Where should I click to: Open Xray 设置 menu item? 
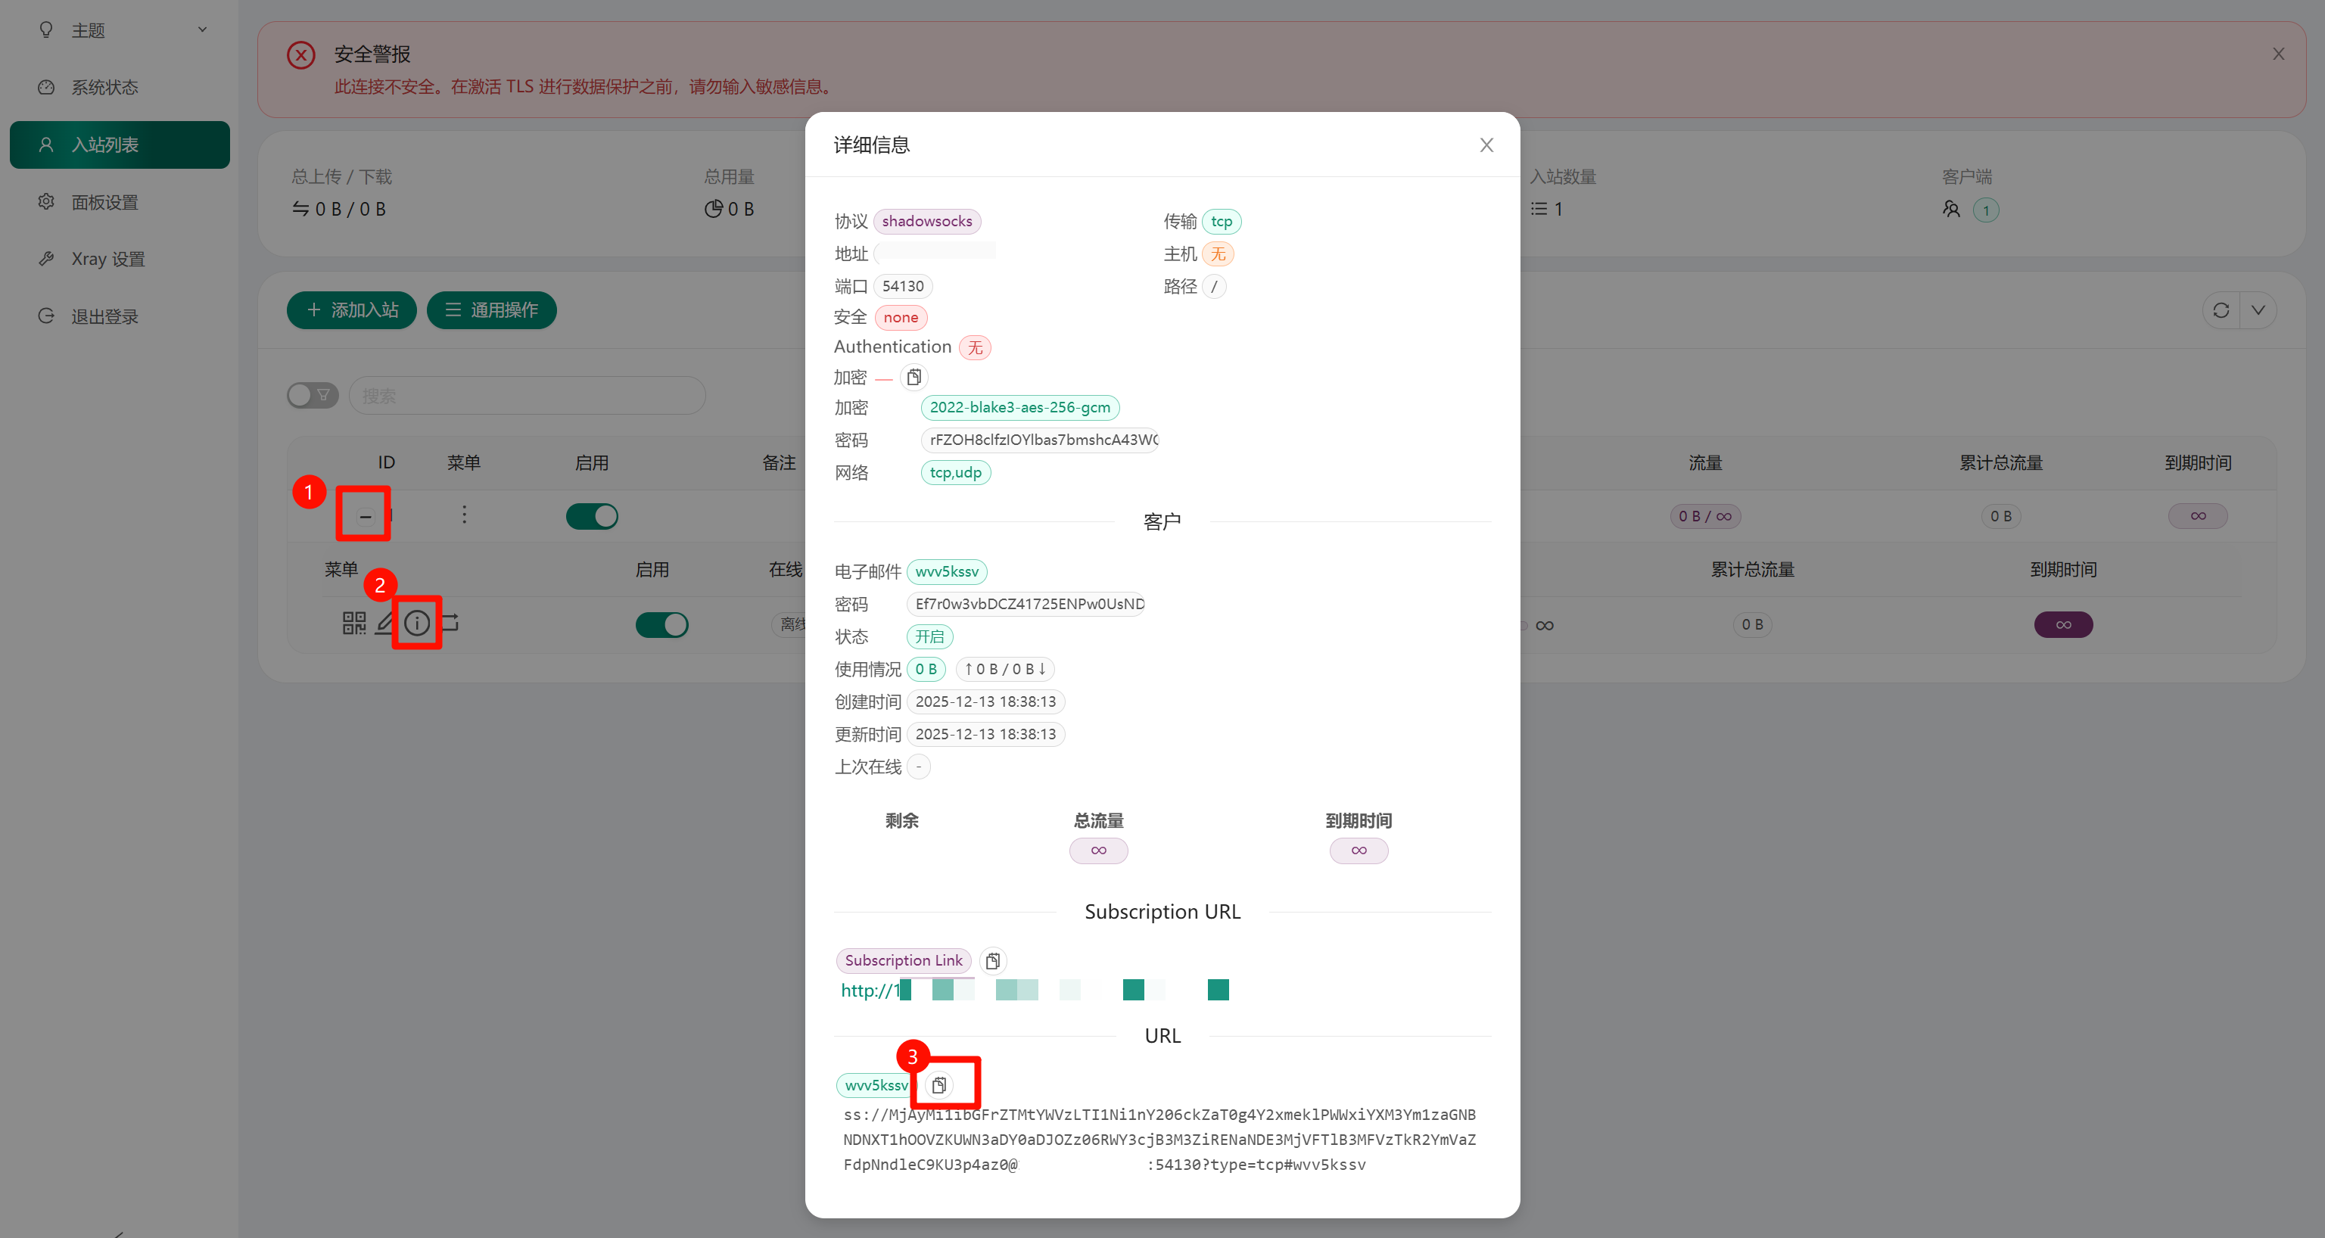[107, 259]
